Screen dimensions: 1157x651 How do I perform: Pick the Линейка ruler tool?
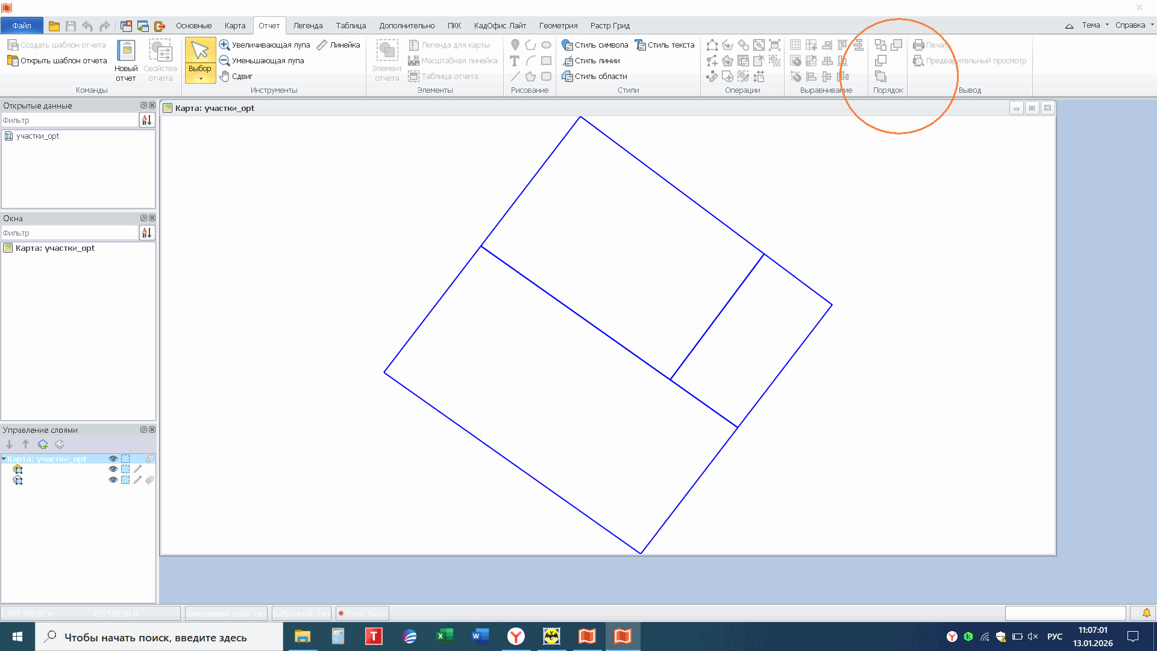point(339,45)
